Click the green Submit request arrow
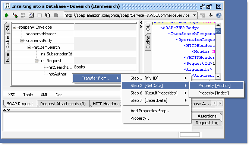The width and height of the screenshot is (249, 145). [x=7, y=15]
